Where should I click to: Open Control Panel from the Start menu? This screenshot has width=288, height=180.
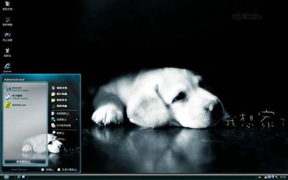60,113
